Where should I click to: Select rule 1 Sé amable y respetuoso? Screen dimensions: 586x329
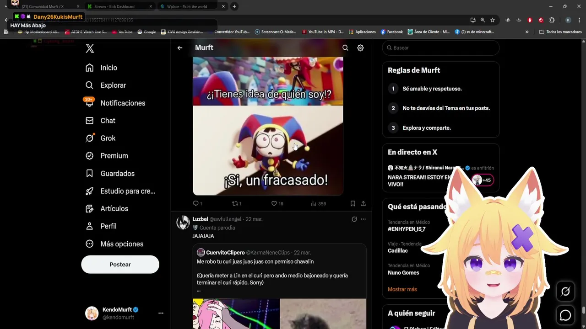coord(432,89)
